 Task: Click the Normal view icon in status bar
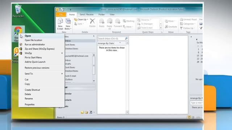pos(189,117)
